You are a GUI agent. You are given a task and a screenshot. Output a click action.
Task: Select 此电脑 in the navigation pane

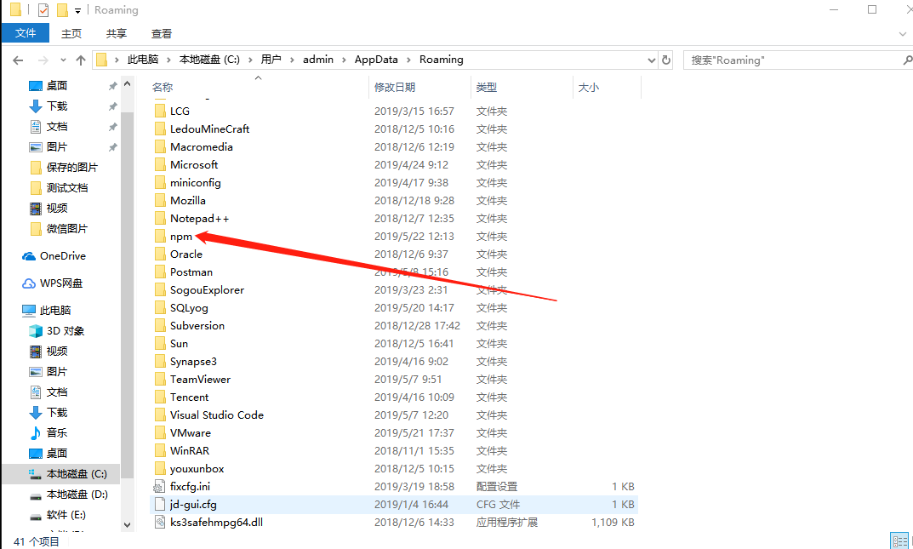[x=54, y=311]
